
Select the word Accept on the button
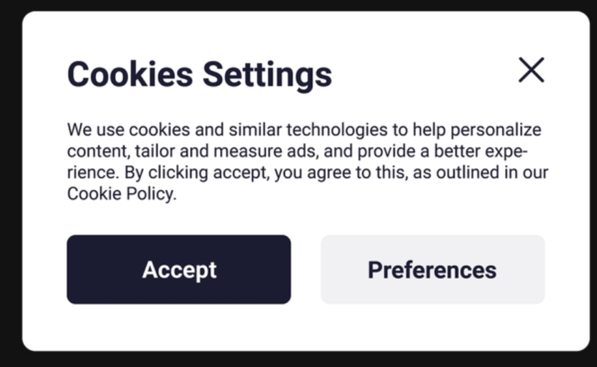coord(179,269)
